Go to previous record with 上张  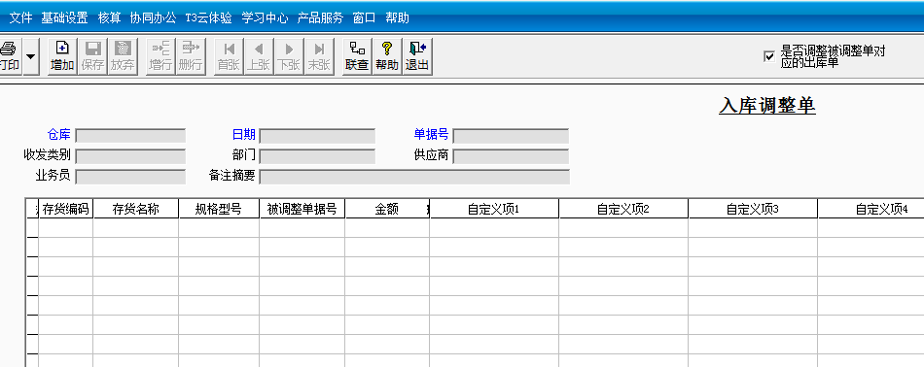(x=259, y=56)
